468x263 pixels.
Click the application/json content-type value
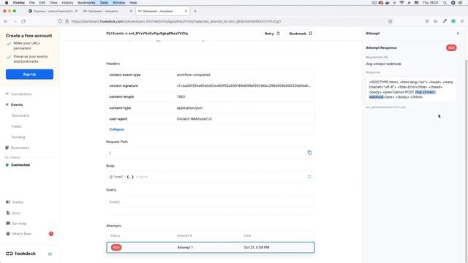click(189, 108)
